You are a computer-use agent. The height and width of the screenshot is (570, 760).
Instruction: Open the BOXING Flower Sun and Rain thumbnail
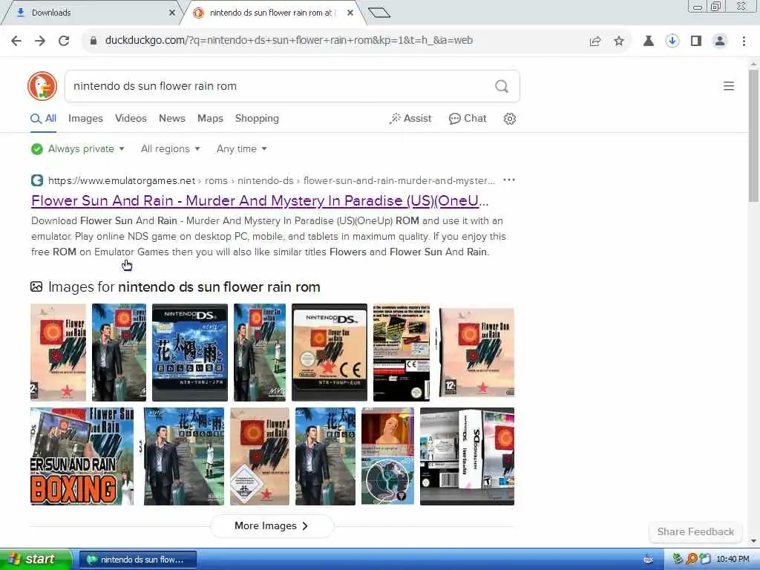tap(82, 456)
